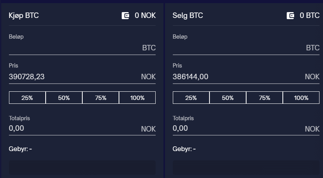Screen dimensions: 323x178
Task: Click the 0 BTC wallet balance
Action: click(x=309, y=16)
